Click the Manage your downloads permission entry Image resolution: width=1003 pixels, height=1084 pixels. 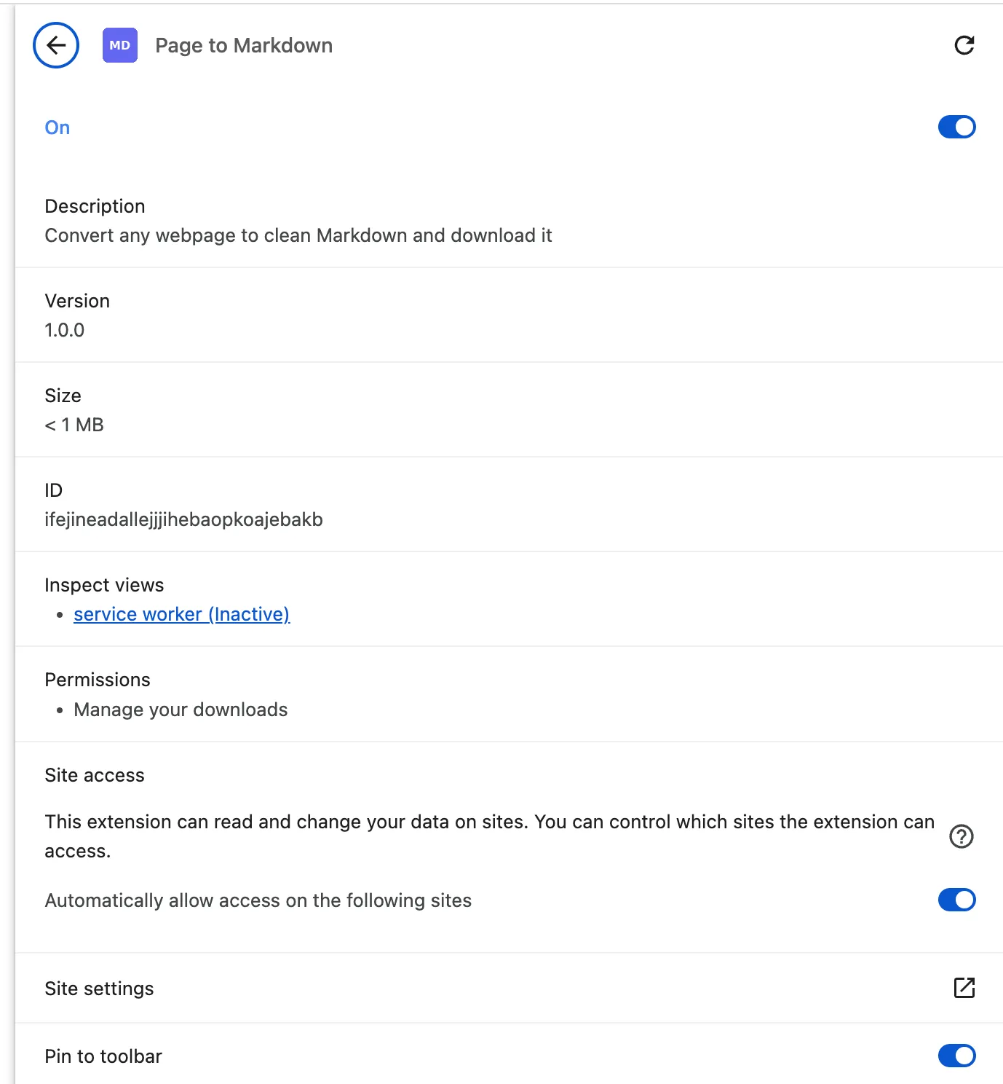point(179,709)
